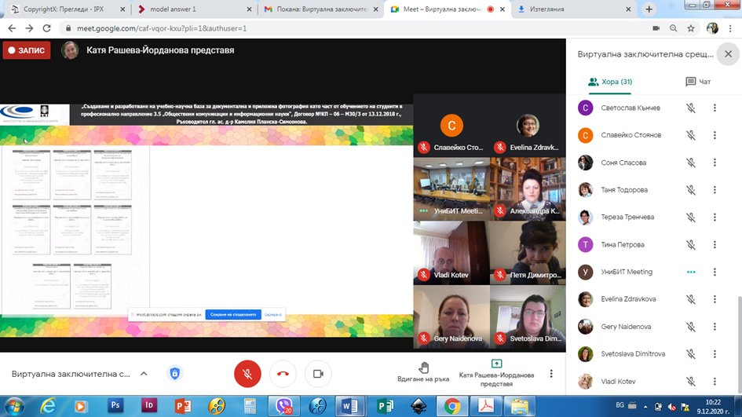The image size is (742, 417).
Task: Click the red ЗАПИС recording indicator
Action: [27, 50]
